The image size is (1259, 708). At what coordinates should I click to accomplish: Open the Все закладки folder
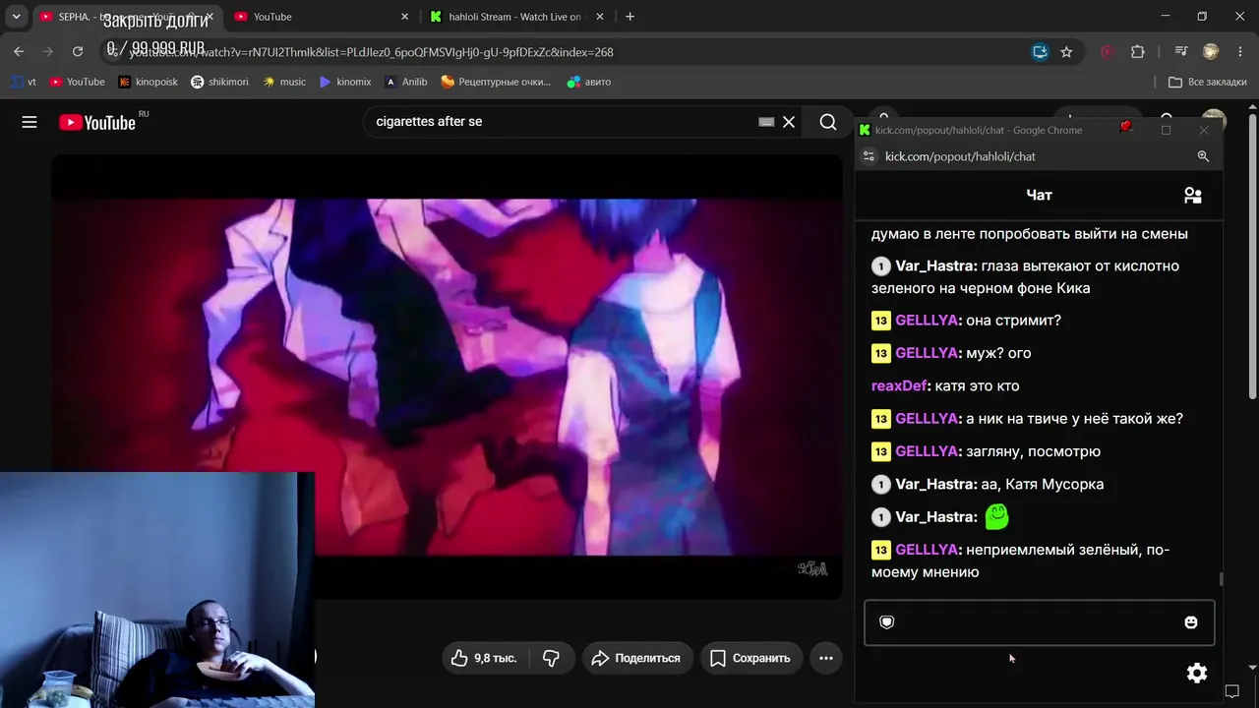1208,82
